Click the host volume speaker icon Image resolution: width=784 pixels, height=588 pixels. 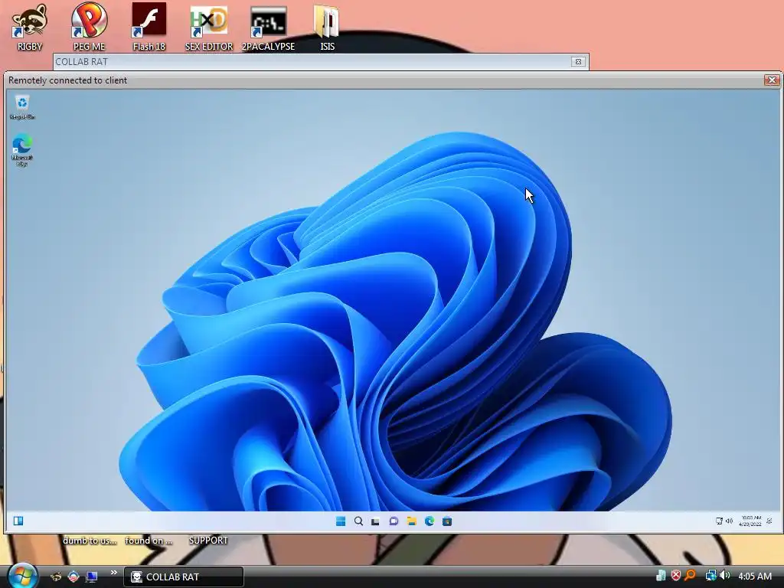pos(724,576)
